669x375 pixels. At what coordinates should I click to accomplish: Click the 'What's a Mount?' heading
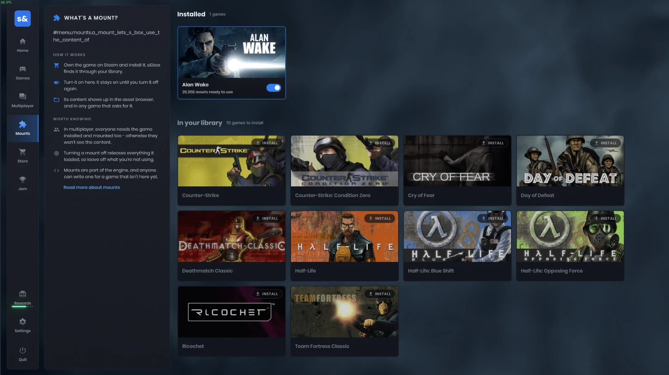[x=91, y=18]
